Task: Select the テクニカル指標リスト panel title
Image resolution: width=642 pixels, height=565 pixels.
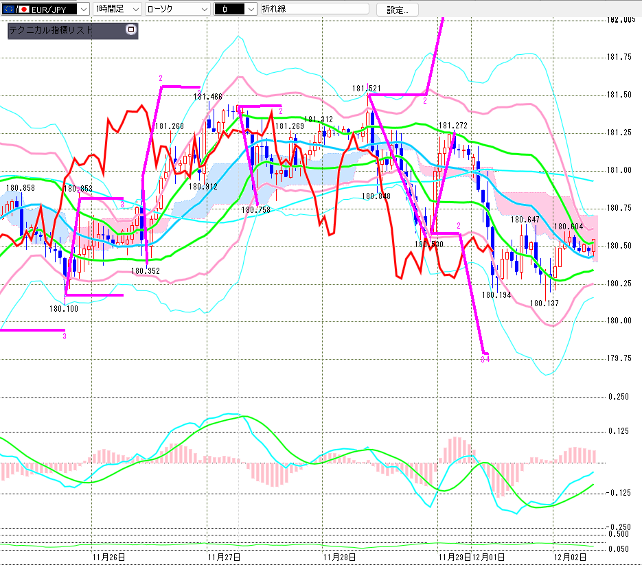Action: (51, 30)
